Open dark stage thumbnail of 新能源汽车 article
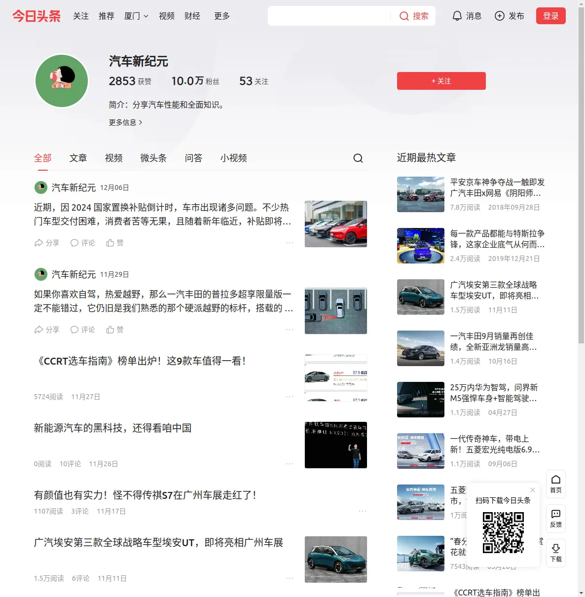Image resolution: width=585 pixels, height=597 pixels. coord(336,445)
